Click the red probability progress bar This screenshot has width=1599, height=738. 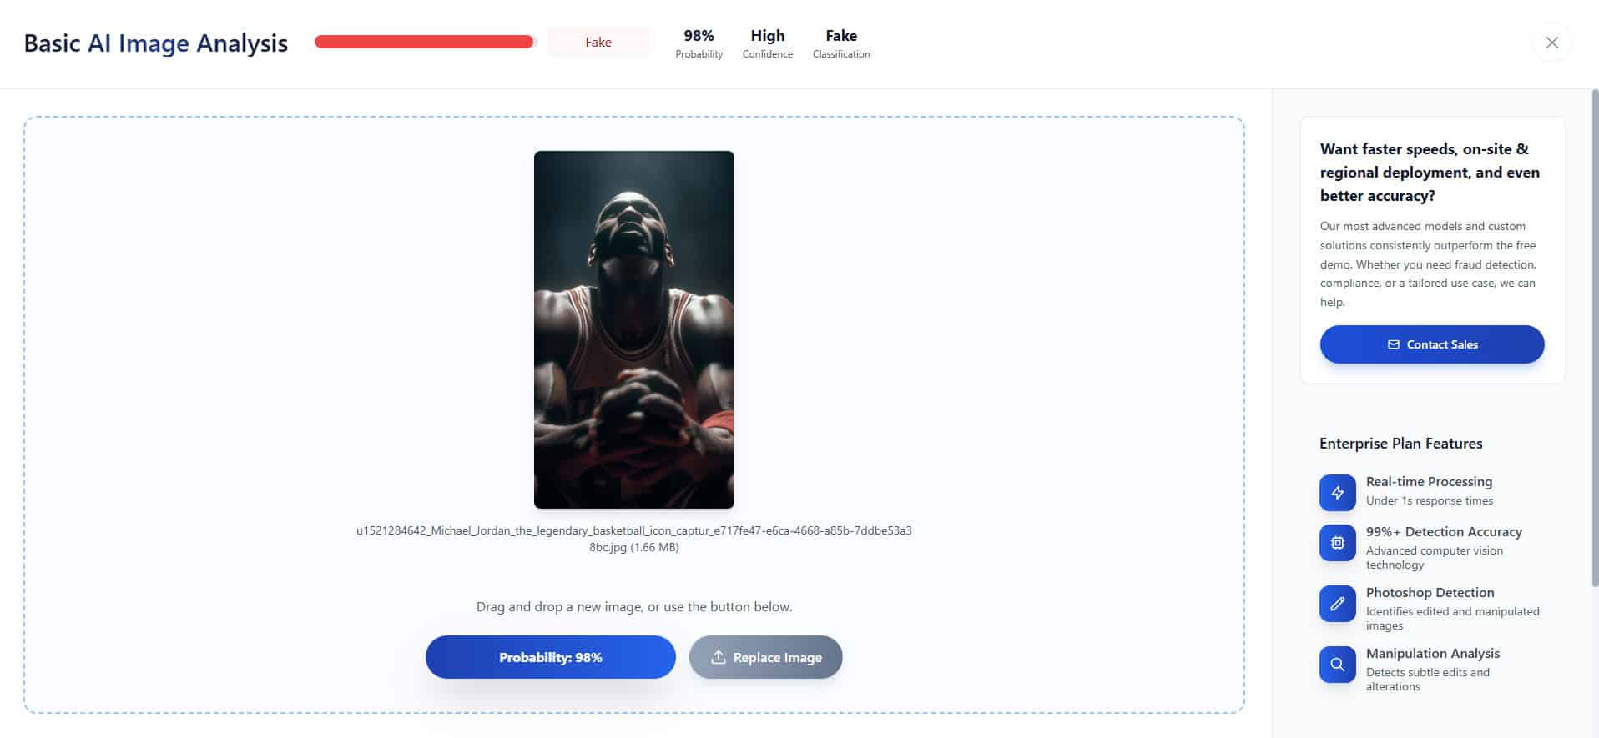424,42
